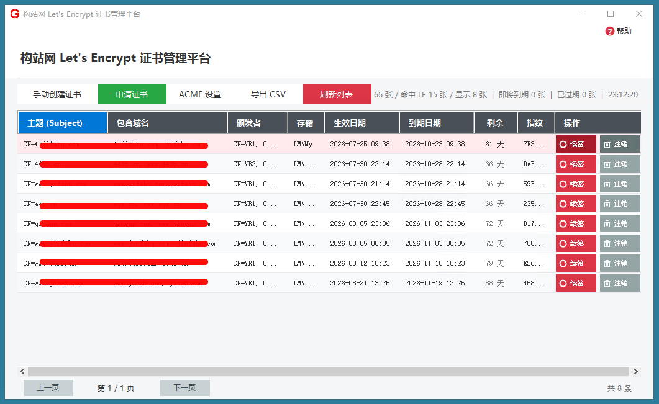Sort by 存储 column header

click(306, 123)
